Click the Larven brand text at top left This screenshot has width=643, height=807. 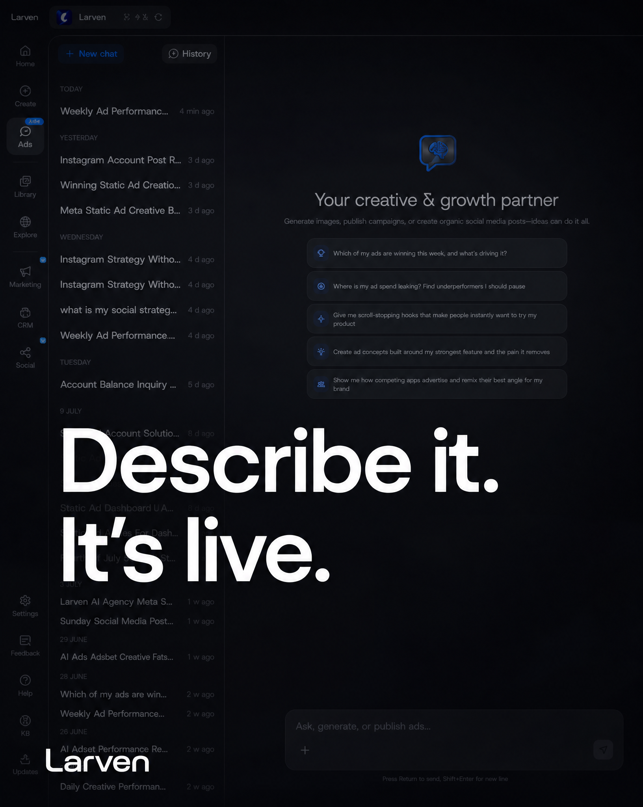coord(24,17)
